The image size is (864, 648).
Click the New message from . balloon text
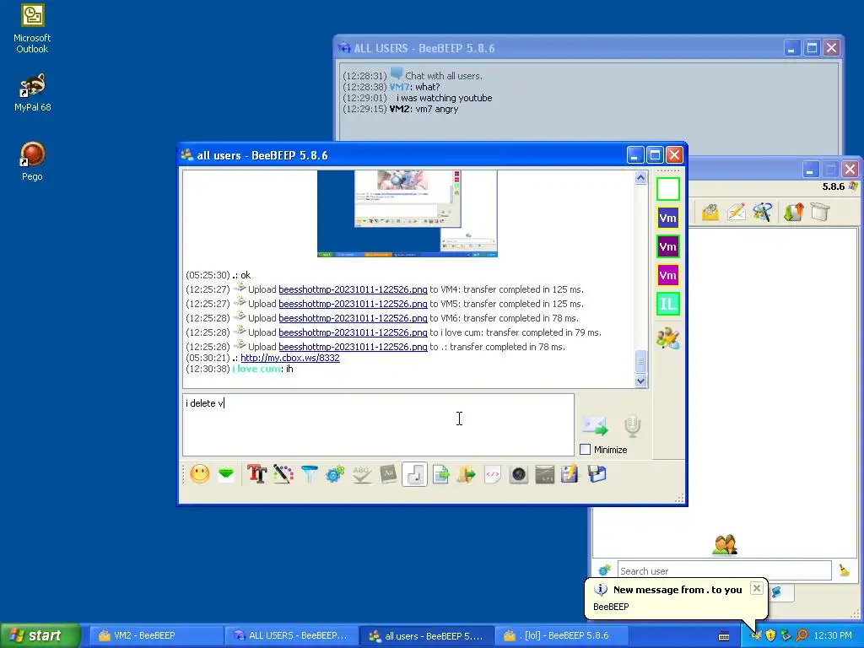point(678,590)
